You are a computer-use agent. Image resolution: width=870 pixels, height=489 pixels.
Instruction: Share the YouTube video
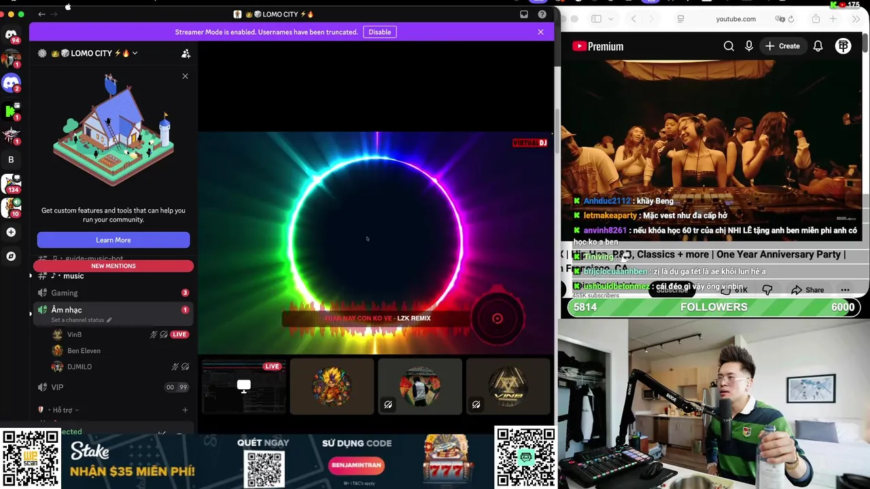[x=807, y=290]
